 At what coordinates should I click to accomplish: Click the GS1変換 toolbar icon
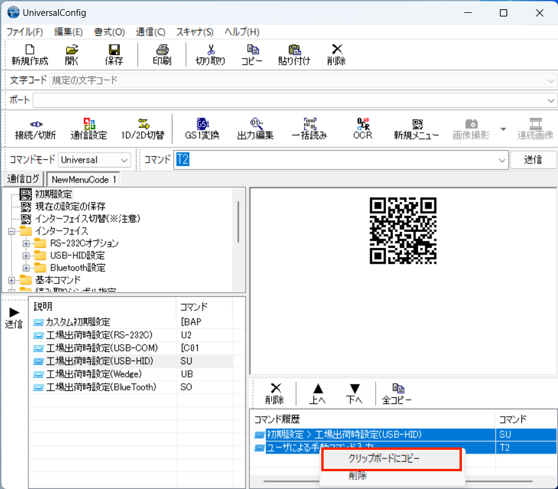click(202, 129)
